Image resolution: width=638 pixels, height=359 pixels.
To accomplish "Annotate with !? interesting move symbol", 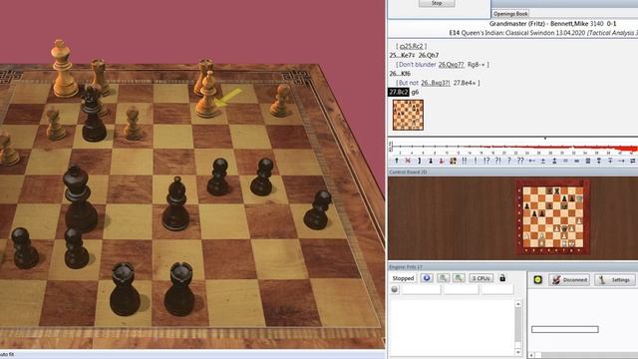I will coord(486,161).
